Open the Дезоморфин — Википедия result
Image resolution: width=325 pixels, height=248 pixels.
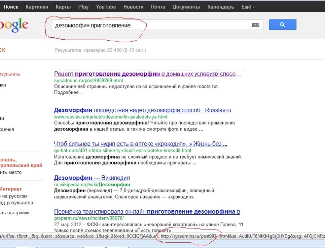tap(92, 178)
